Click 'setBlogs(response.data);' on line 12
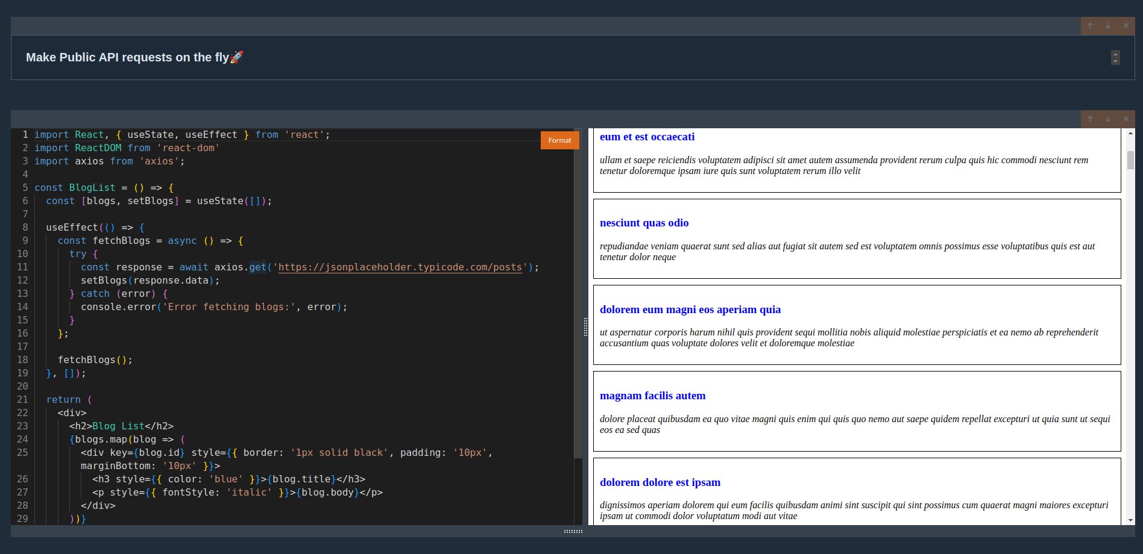 (151, 281)
